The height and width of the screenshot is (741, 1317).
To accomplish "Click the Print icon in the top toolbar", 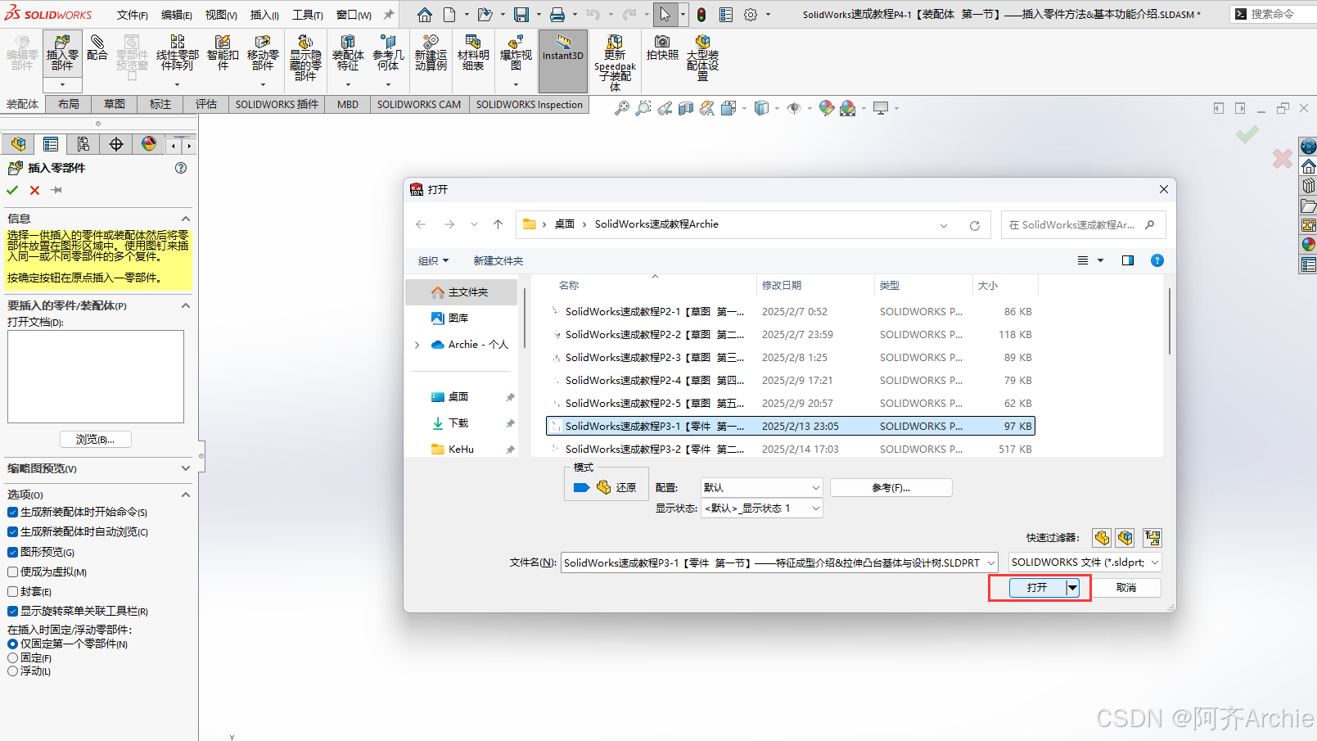I will click(x=557, y=15).
